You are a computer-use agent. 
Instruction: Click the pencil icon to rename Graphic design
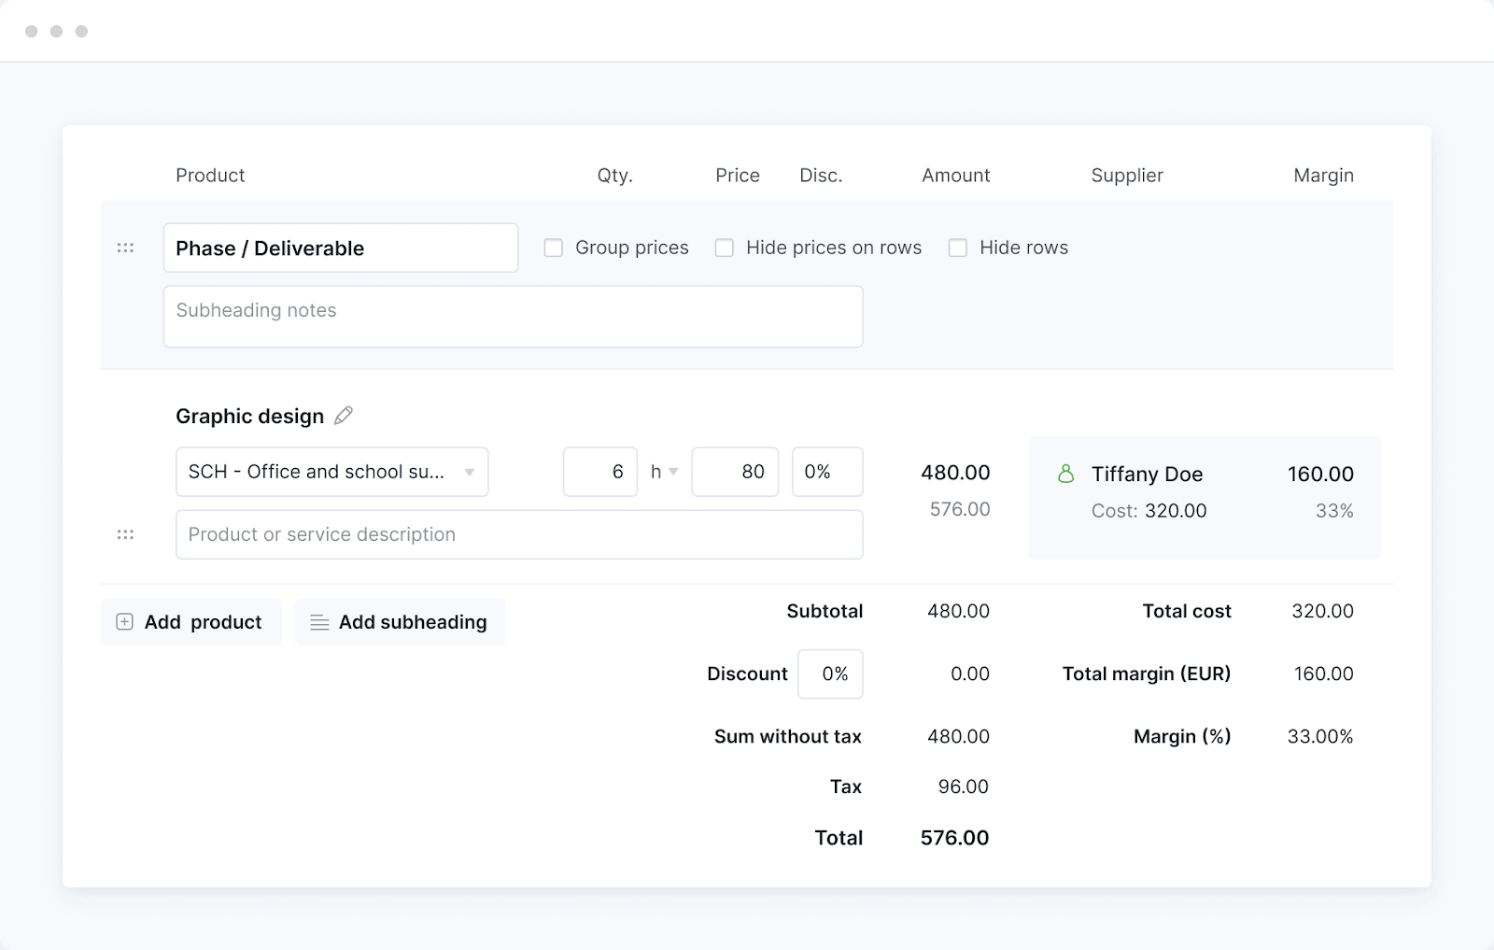pos(342,416)
